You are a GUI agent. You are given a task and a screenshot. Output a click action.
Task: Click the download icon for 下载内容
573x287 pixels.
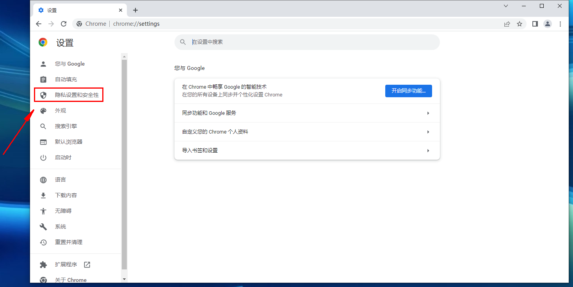click(x=43, y=195)
